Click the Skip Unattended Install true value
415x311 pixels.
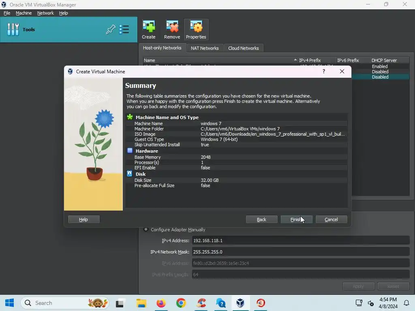click(205, 145)
